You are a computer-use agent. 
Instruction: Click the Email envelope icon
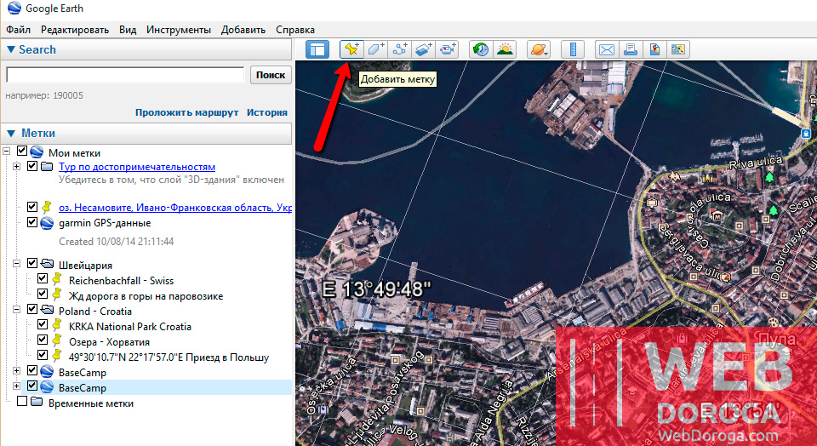click(x=607, y=49)
